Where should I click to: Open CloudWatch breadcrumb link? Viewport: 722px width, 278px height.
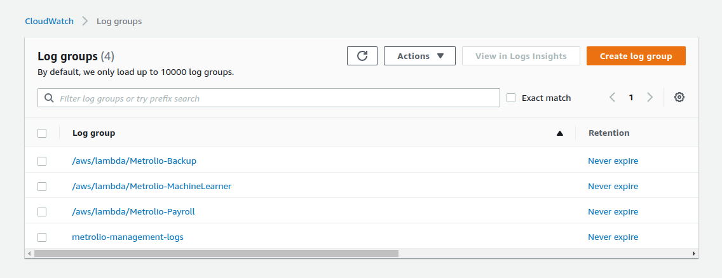coord(49,21)
